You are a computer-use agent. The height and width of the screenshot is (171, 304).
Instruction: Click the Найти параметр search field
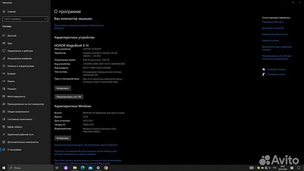click(x=24, y=19)
